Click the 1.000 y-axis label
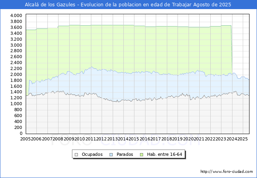The image size is (257, 178). (16, 104)
